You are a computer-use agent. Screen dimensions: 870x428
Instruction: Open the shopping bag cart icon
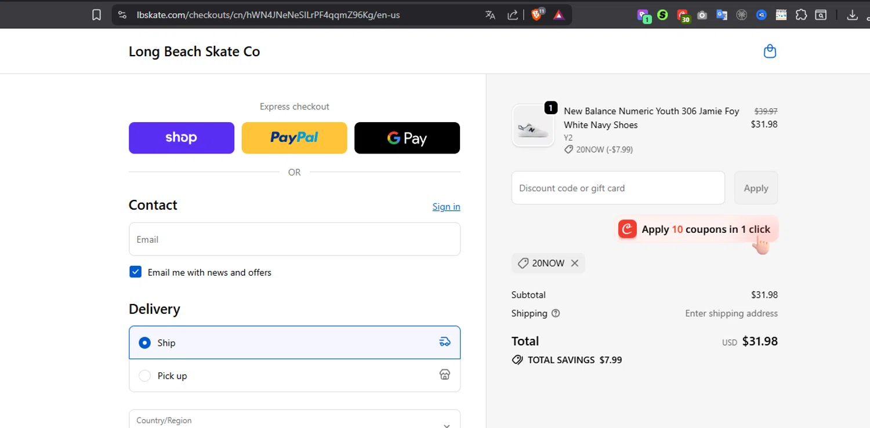tap(770, 52)
